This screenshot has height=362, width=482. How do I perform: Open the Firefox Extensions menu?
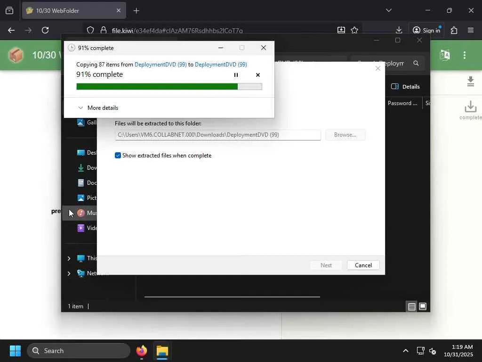coord(454,30)
